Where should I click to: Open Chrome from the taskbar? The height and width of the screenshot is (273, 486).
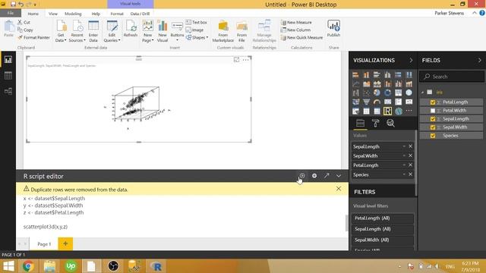[x=28, y=266]
